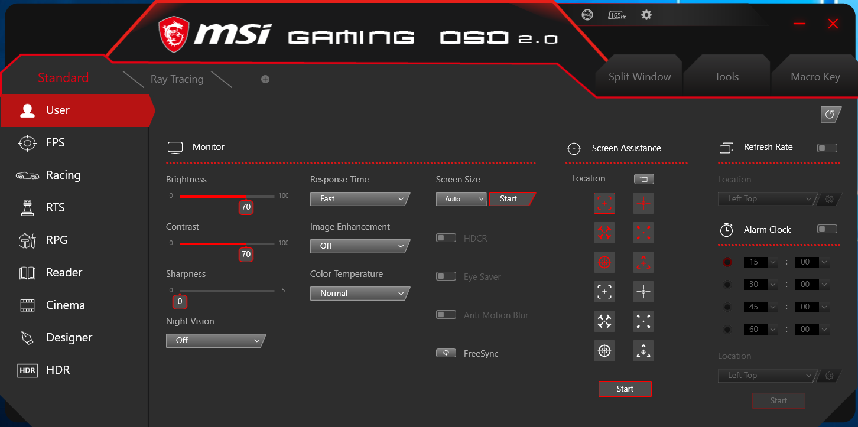Select the RTS mode in sidebar

(74, 208)
